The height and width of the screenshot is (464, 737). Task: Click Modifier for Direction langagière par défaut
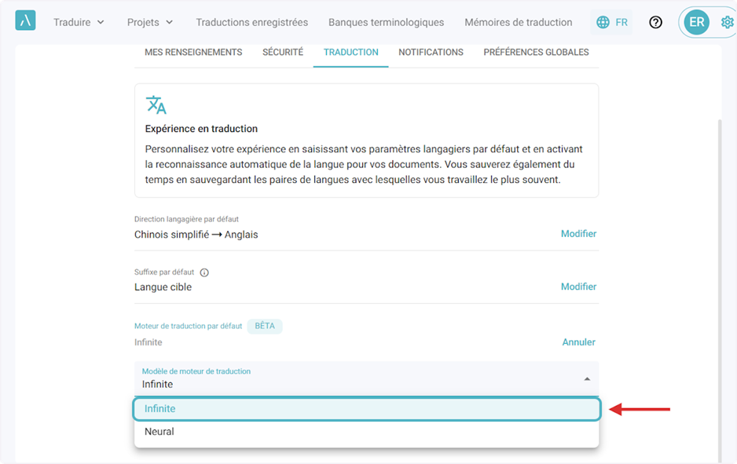[x=578, y=234]
